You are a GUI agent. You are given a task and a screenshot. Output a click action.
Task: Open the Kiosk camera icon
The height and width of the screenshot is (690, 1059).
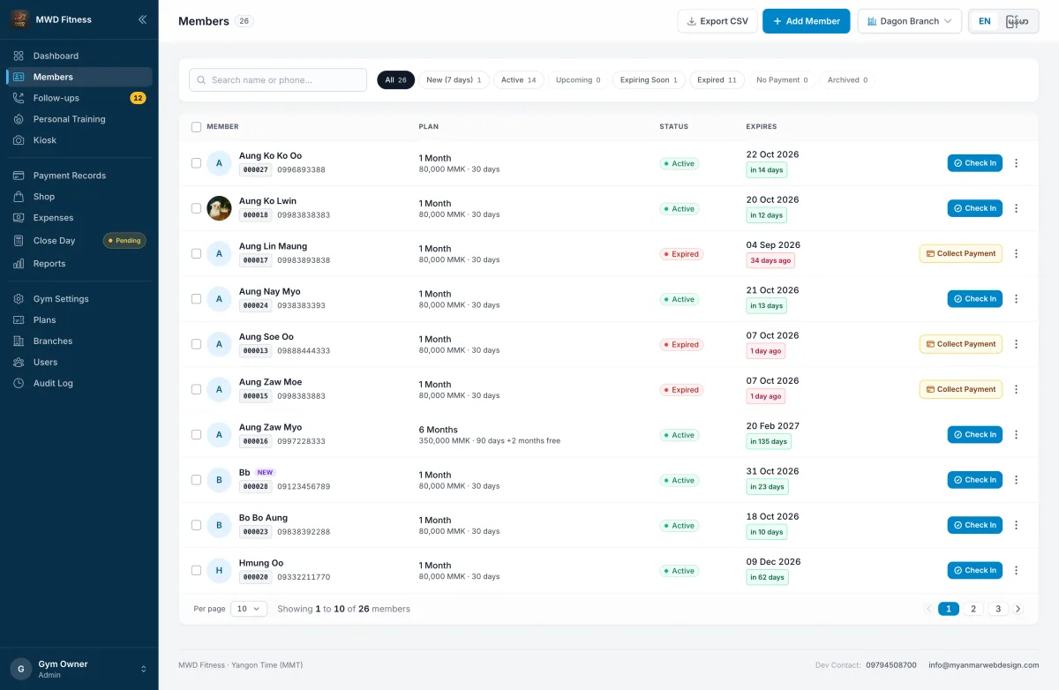coord(19,140)
